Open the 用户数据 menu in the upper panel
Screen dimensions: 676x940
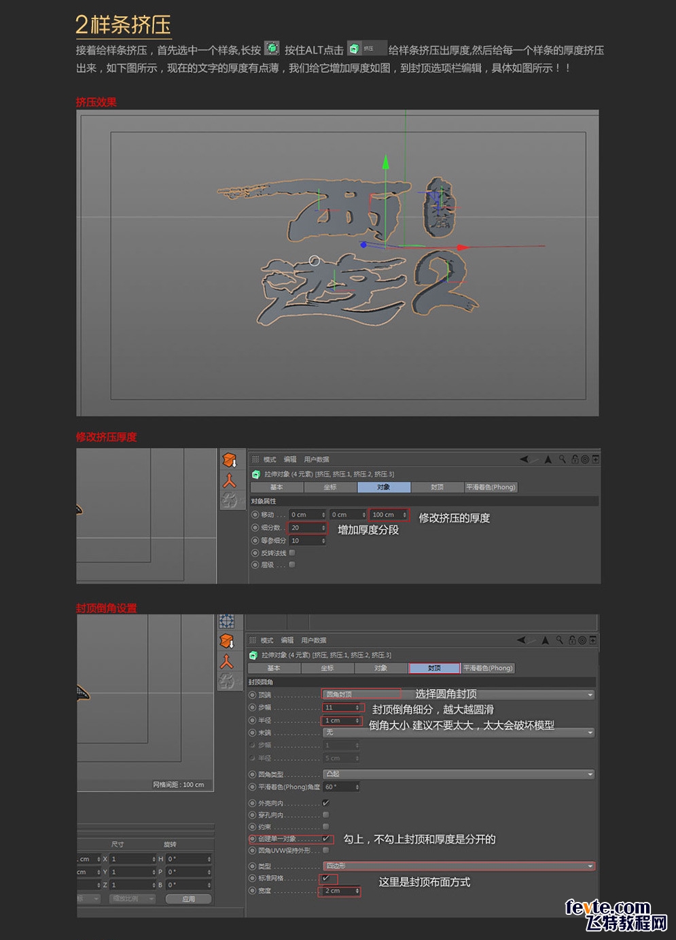[x=317, y=459]
